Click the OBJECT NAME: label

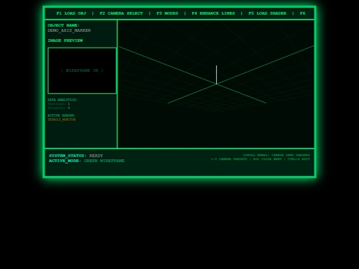click(64, 25)
